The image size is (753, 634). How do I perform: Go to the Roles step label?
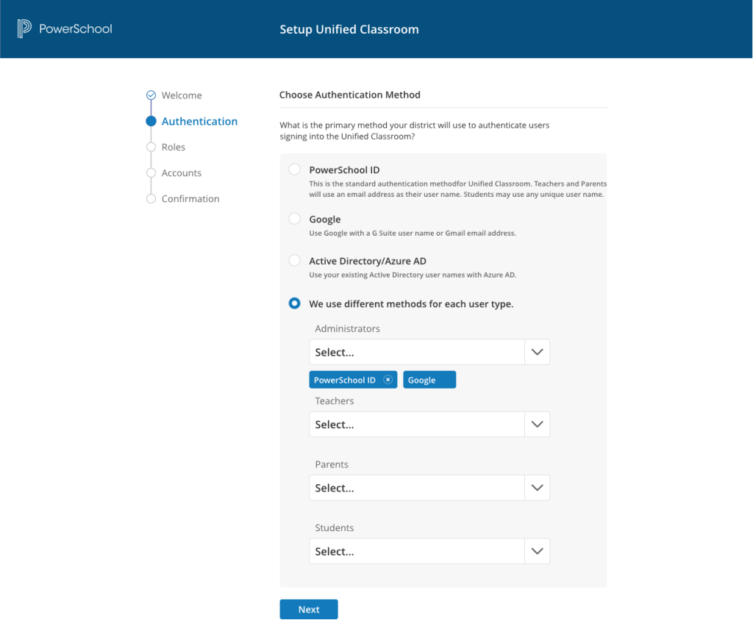(x=174, y=147)
